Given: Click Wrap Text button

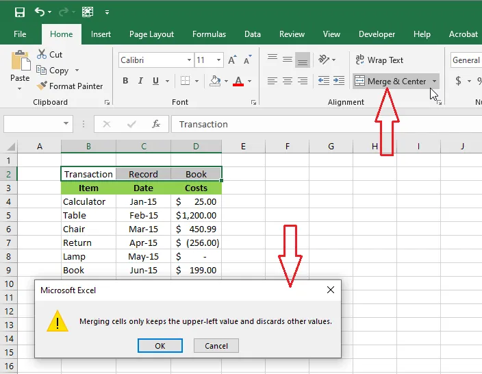Looking at the screenshot, I should click(379, 60).
